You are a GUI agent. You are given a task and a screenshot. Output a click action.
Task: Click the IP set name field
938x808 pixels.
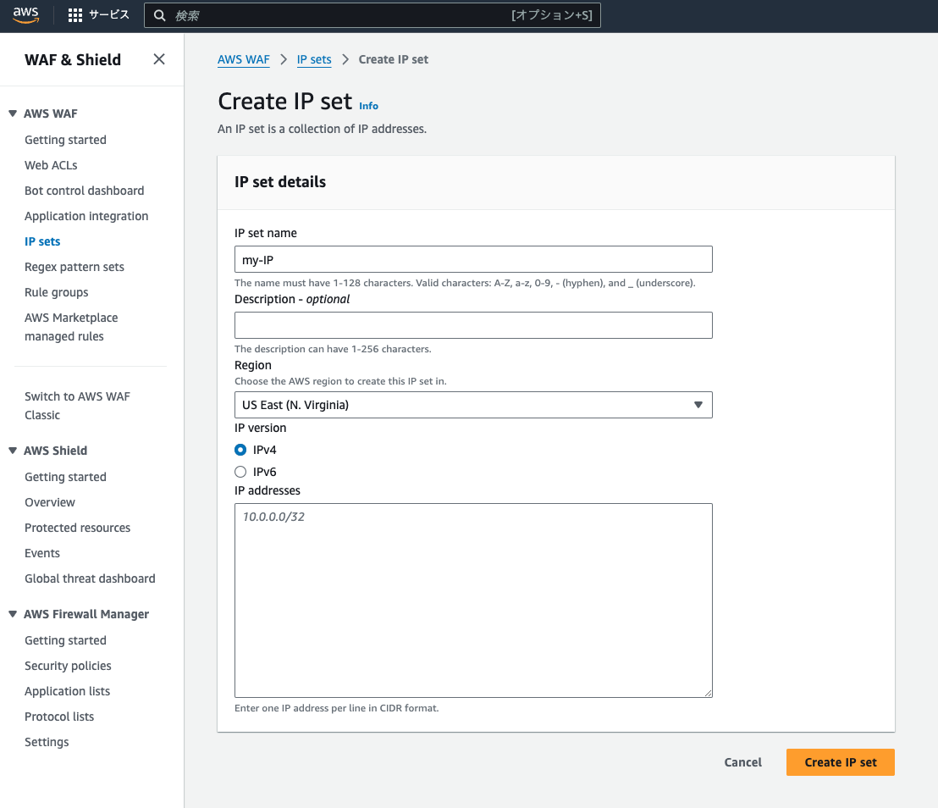coord(473,260)
